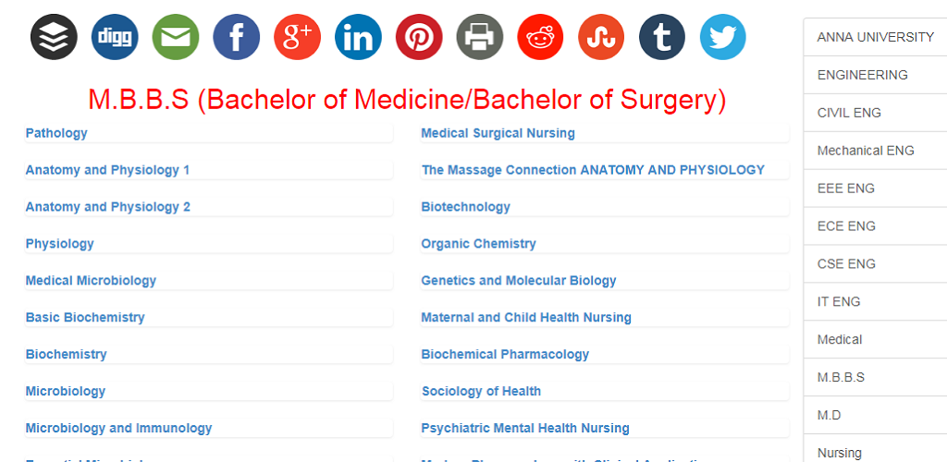Select Mechanical ENG in the sidebar
The image size is (947, 462).
[875, 151]
